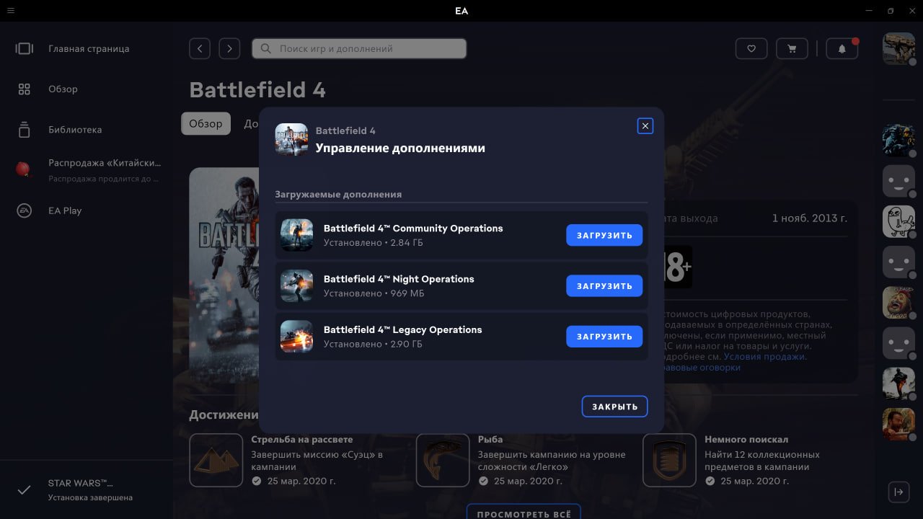
Task: Click the Закрыть button
Action: (x=614, y=407)
